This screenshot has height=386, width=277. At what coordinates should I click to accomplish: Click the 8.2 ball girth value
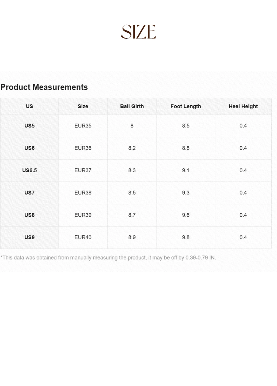[132, 148]
